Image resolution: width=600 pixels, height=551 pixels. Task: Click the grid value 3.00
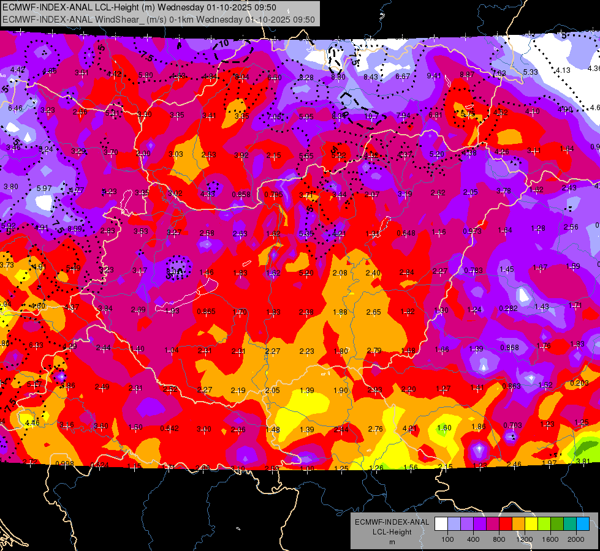[203, 429]
